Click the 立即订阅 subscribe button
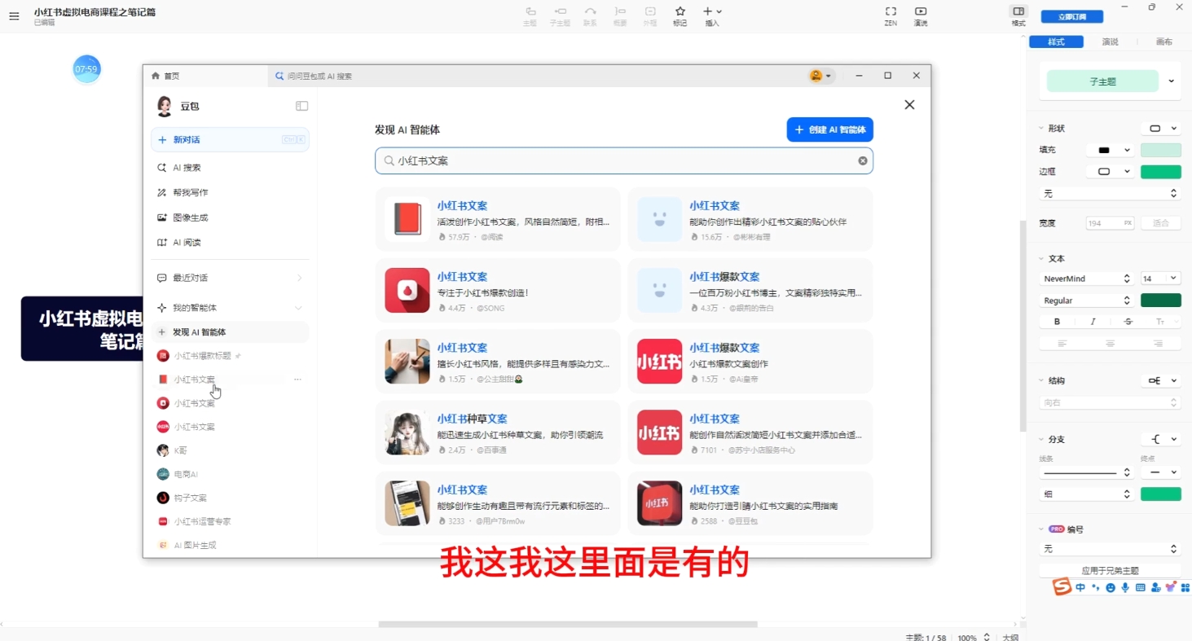This screenshot has height=641, width=1192. point(1072,16)
